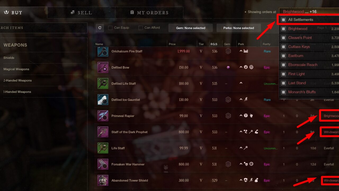Select the Defiled Bow item icon
This screenshot has width=339, height=191.
click(103, 67)
